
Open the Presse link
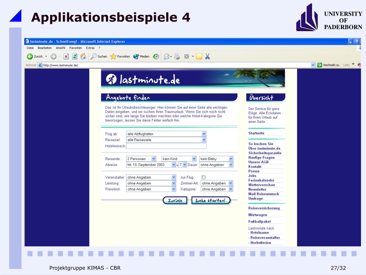pyautogui.click(x=254, y=171)
